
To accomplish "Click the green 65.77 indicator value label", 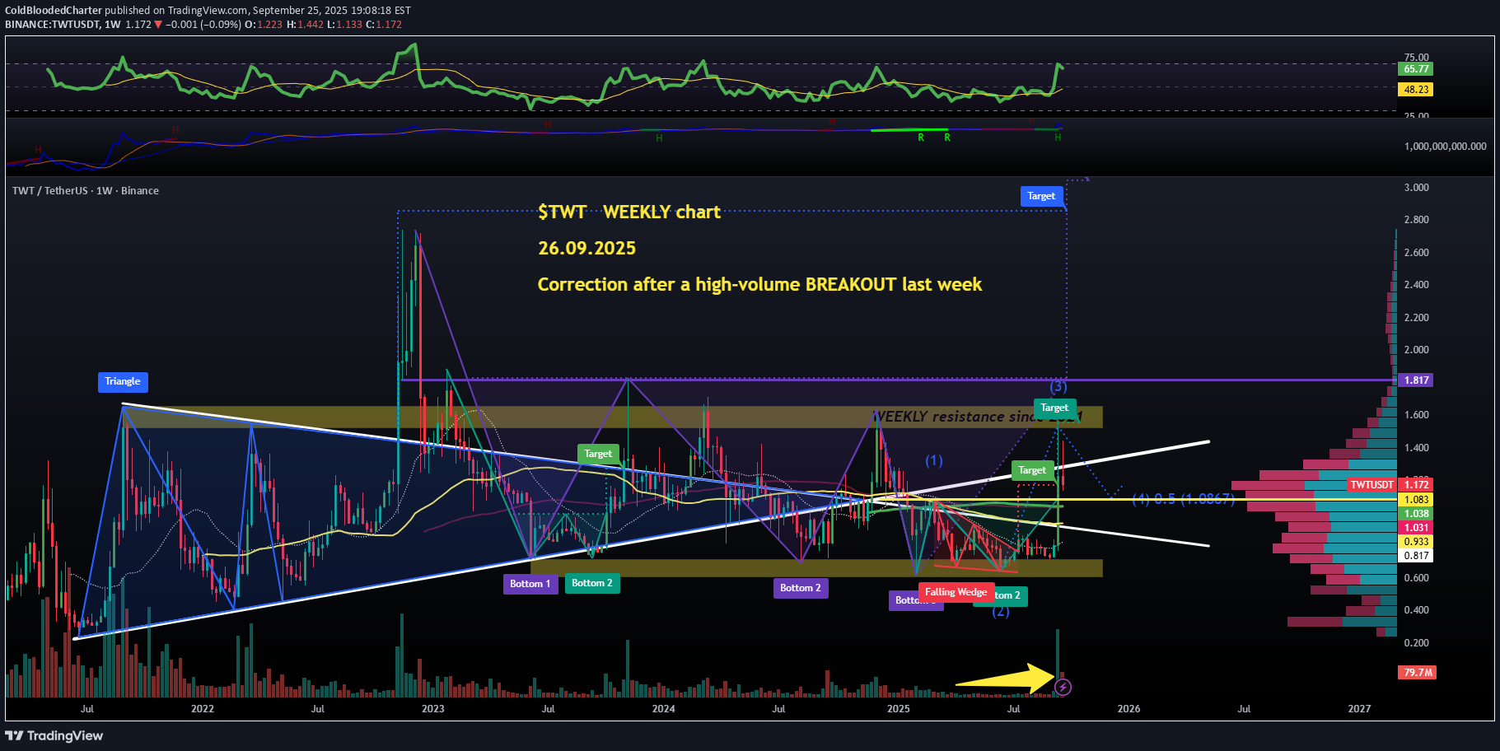I will point(1416,69).
